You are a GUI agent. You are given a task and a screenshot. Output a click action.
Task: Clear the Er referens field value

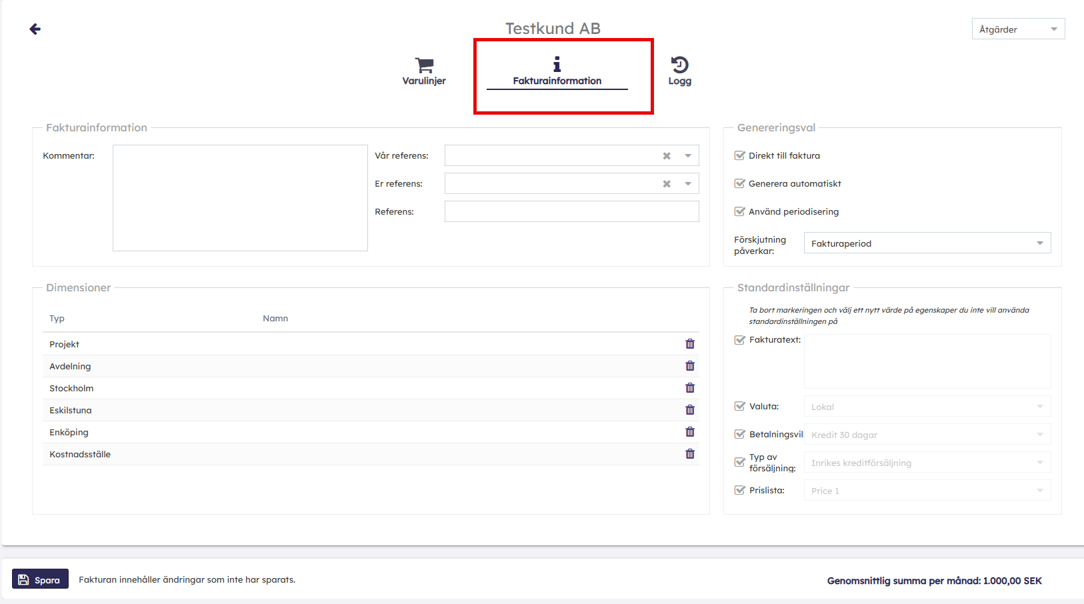tap(667, 184)
